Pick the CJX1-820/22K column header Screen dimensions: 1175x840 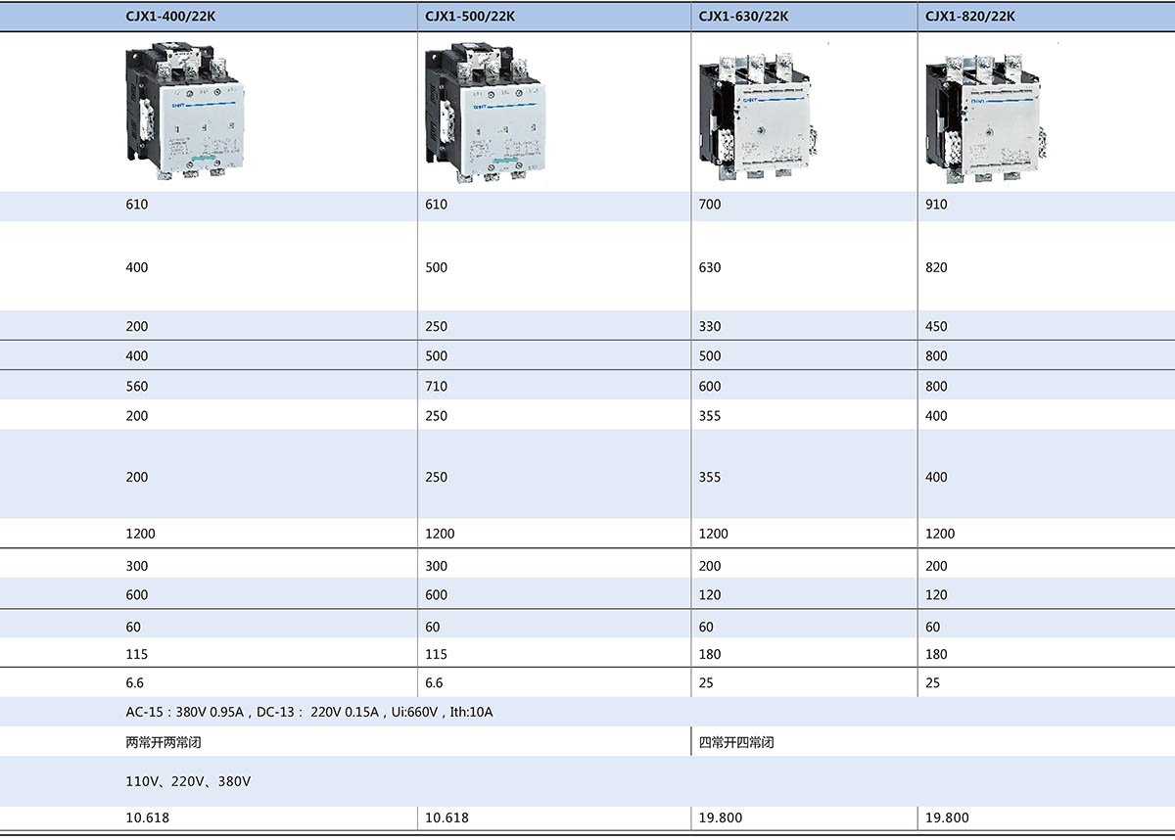pos(969,16)
